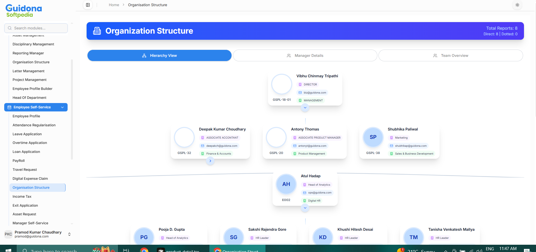536x252 pixels.
Task: Open the Guidona Softpedia logo
Action: pos(24,10)
